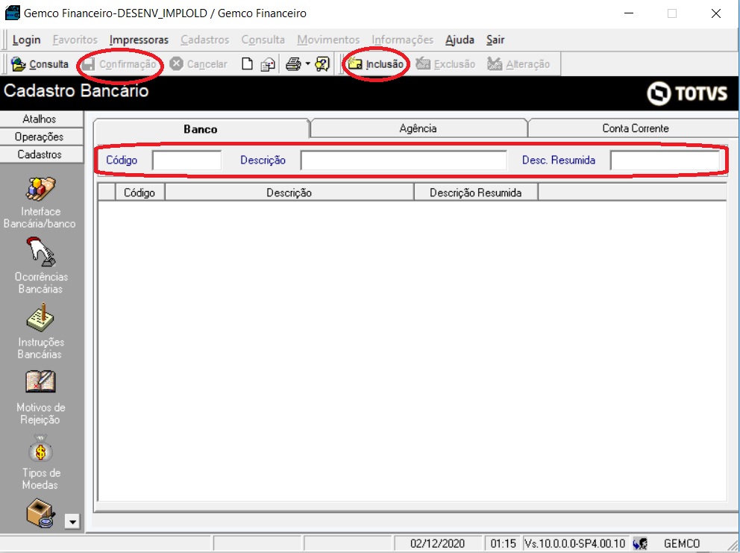
Task: Click the Alteração toolbar button
Action: 518,64
